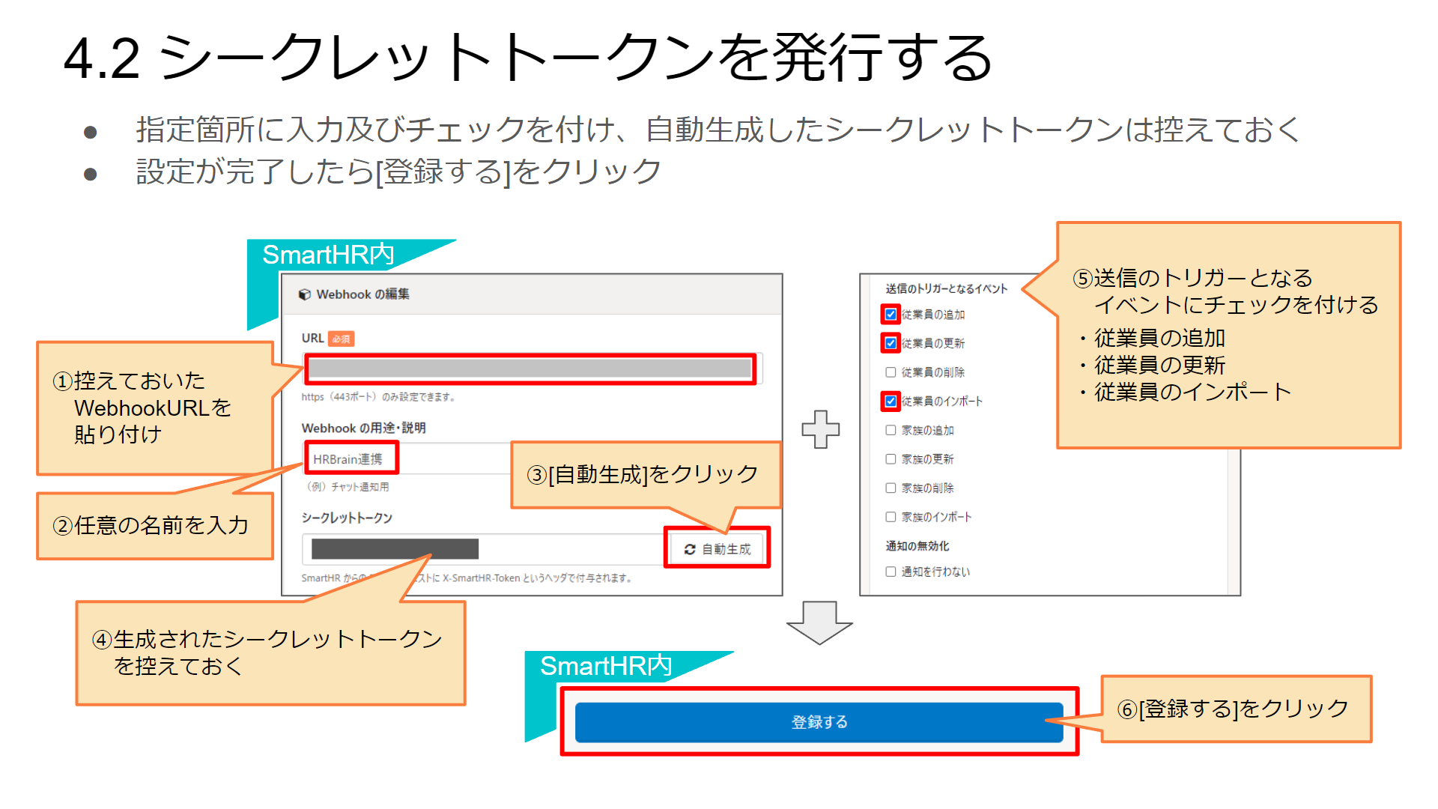Click the blue 登録する button
The height and width of the screenshot is (809, 1438).
(x=819, y=722)
